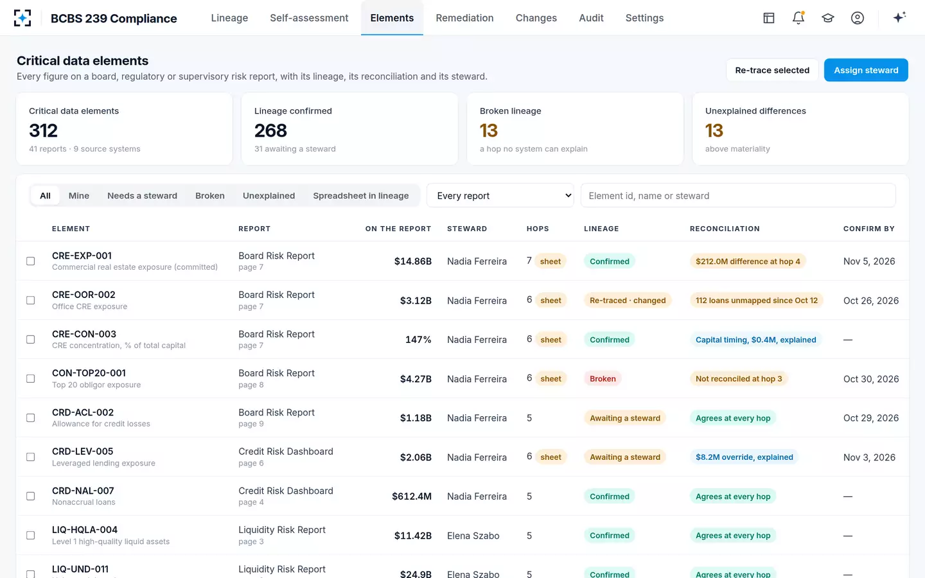Open the sparkle AI assistant icon
This screenshot has height=578, width=925.
(x=899, y=17)
